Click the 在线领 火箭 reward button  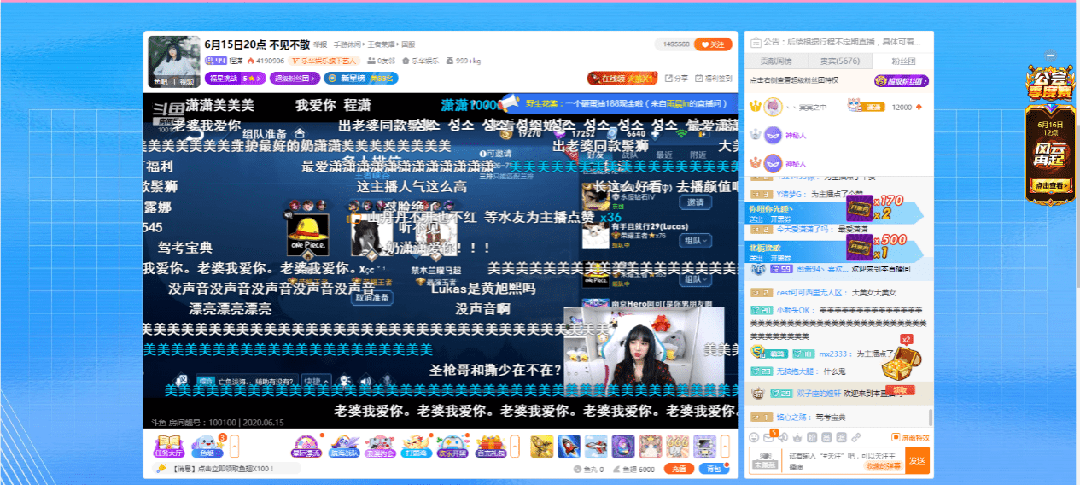click(x=622, y=78)
